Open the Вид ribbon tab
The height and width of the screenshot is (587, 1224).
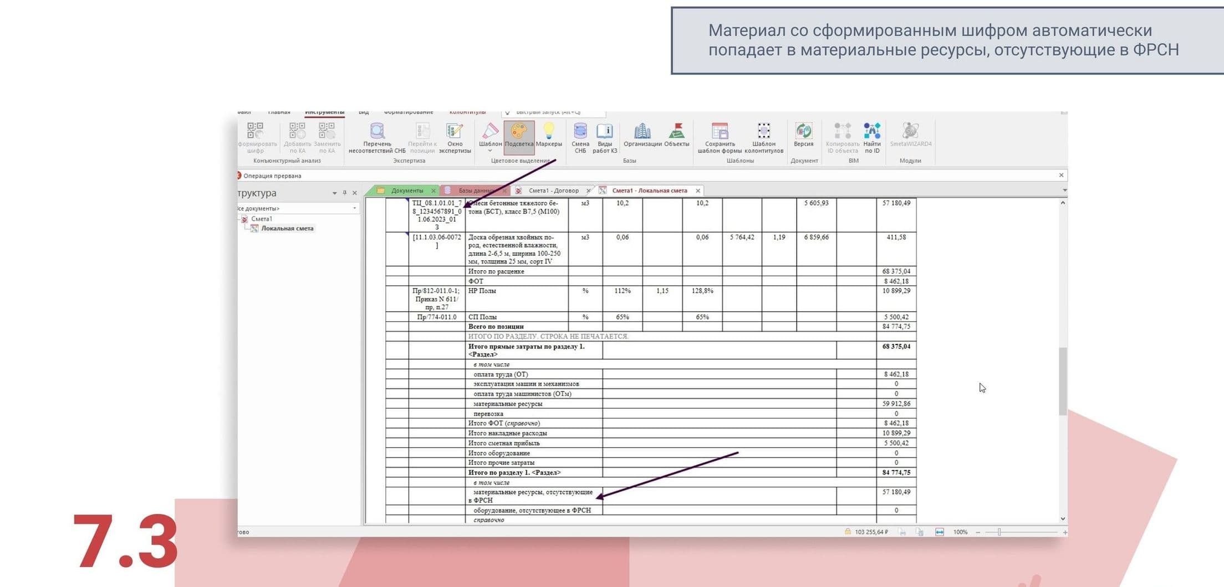(364, 112)
